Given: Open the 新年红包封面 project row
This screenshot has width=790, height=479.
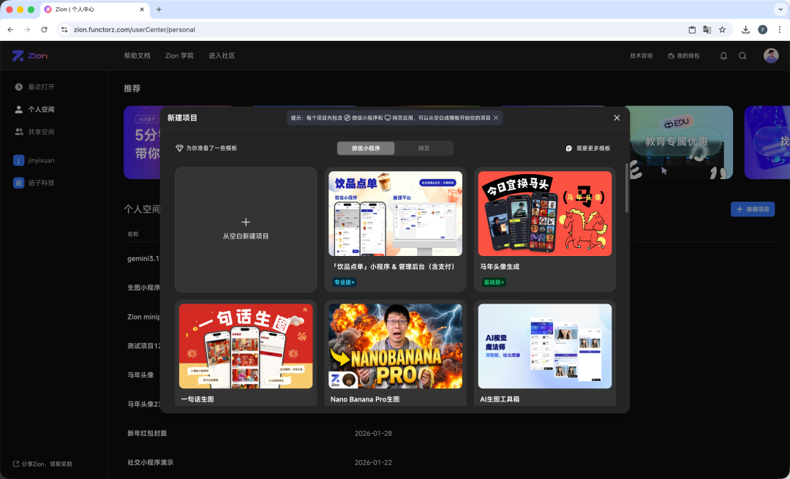Looking at the screenshot, I should coord(147,433).
